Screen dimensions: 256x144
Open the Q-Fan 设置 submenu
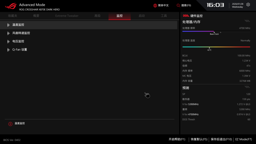19,50
